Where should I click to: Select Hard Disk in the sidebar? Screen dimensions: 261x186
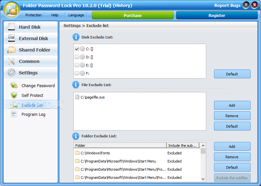[x=31, y=27]
